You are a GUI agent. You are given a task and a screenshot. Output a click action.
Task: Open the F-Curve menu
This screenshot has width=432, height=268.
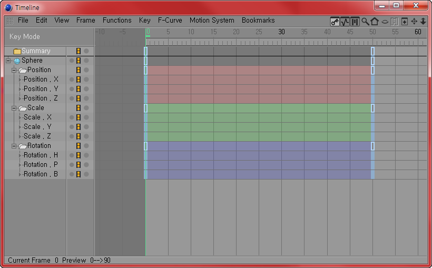170,21
